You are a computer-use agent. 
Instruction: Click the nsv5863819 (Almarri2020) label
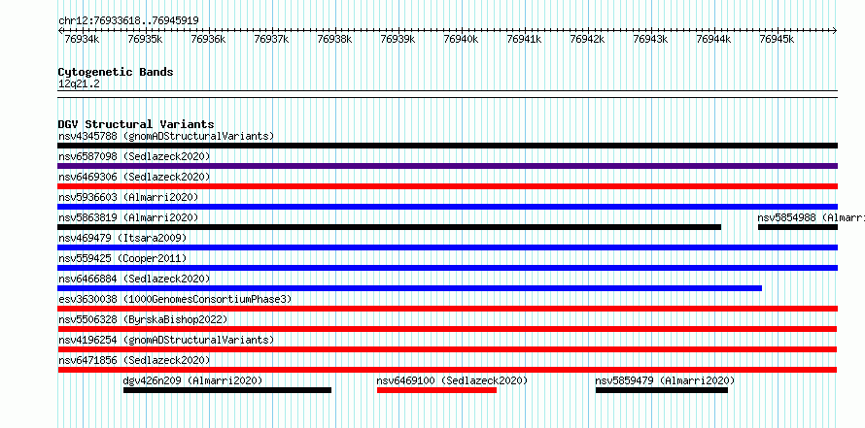click(128, 217)
